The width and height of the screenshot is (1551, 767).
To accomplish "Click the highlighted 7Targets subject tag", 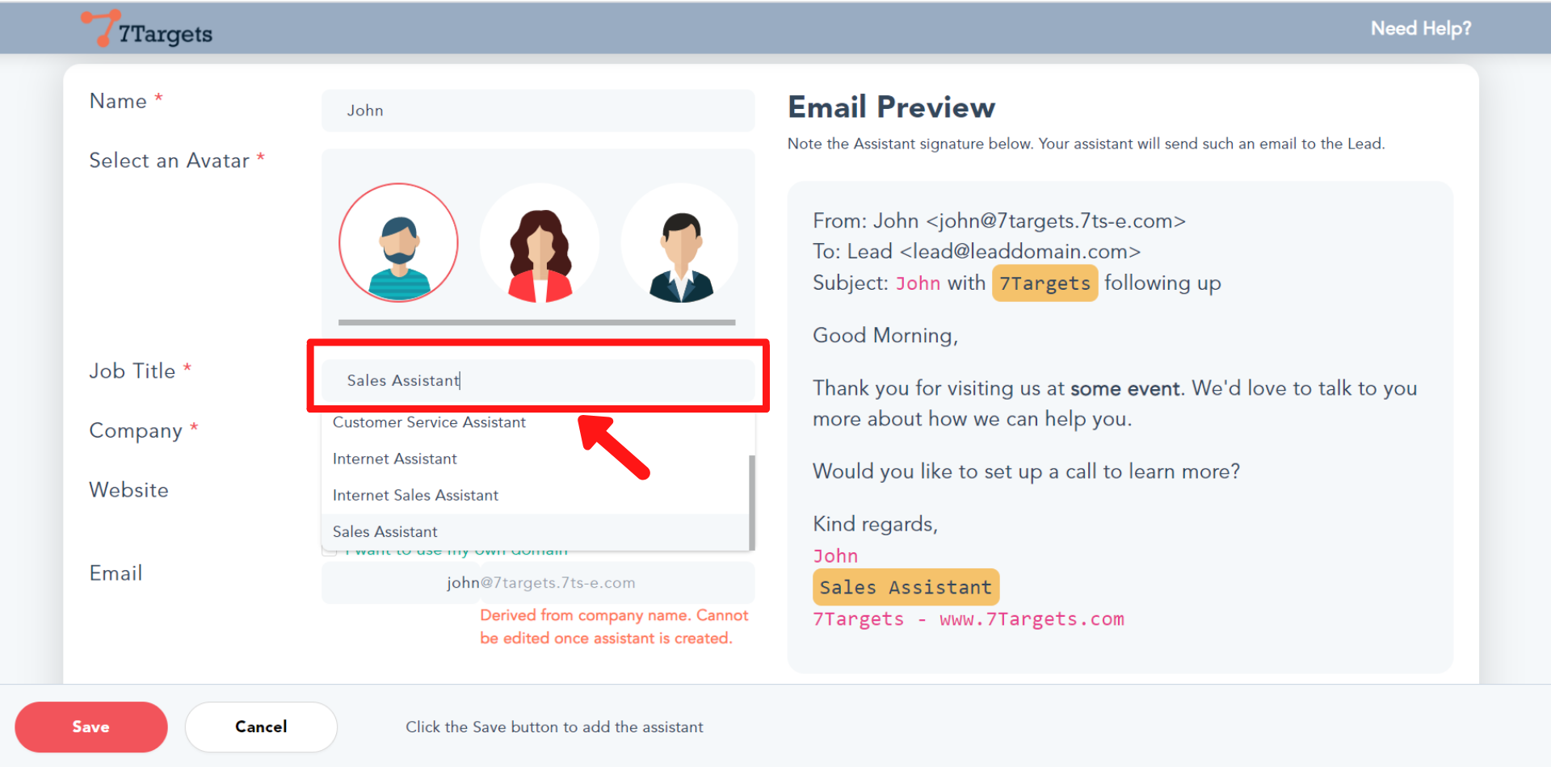I will 1045,283.
